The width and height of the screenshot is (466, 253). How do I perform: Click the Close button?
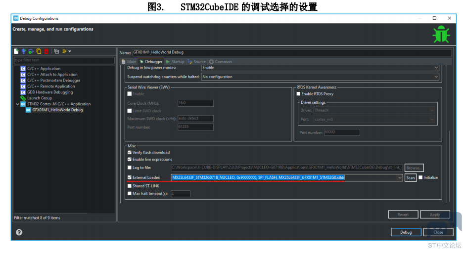point(438,232)
